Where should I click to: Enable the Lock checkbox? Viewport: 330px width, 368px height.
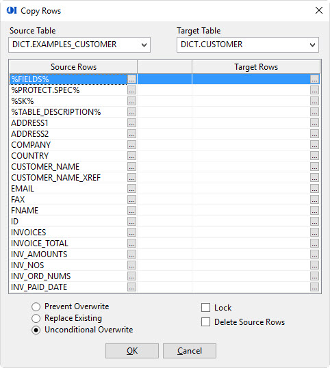point(206,307)
